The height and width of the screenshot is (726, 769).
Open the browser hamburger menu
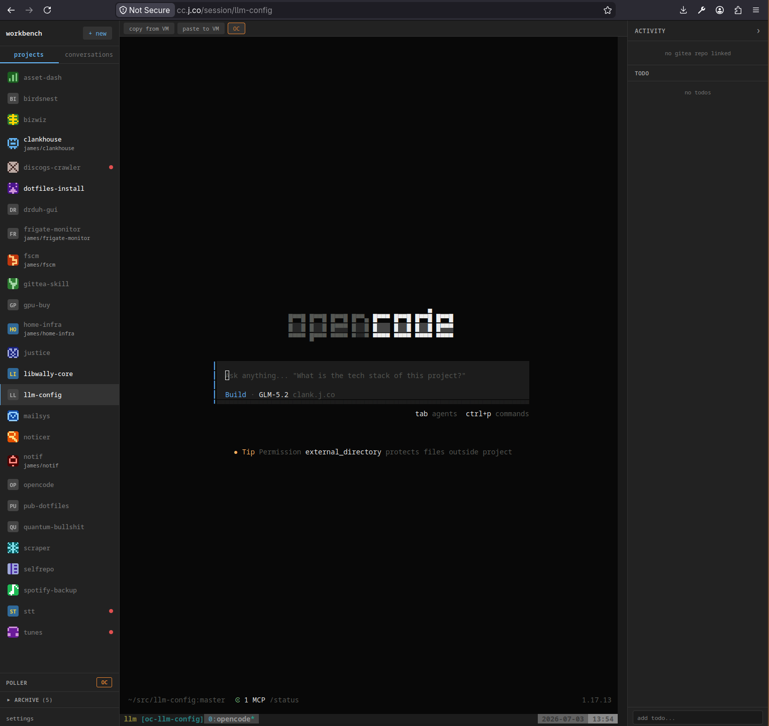756,10
